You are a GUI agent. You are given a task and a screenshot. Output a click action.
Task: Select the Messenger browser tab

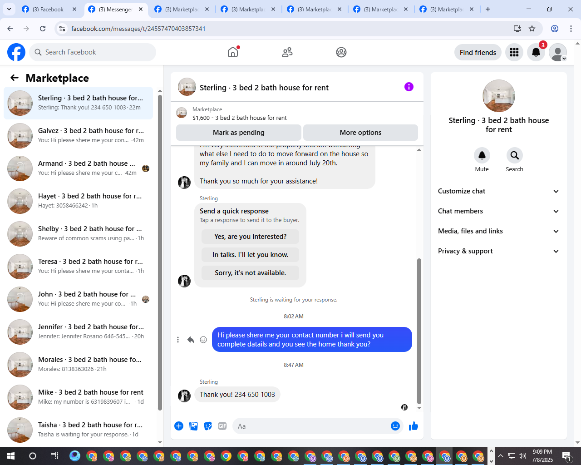coord(116,9)
